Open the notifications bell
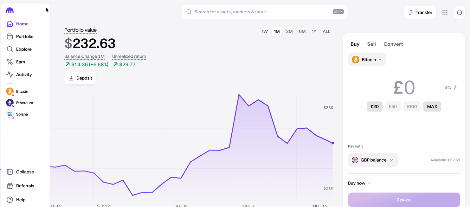Viewport: 470px width, 207px height. (459, 12)
